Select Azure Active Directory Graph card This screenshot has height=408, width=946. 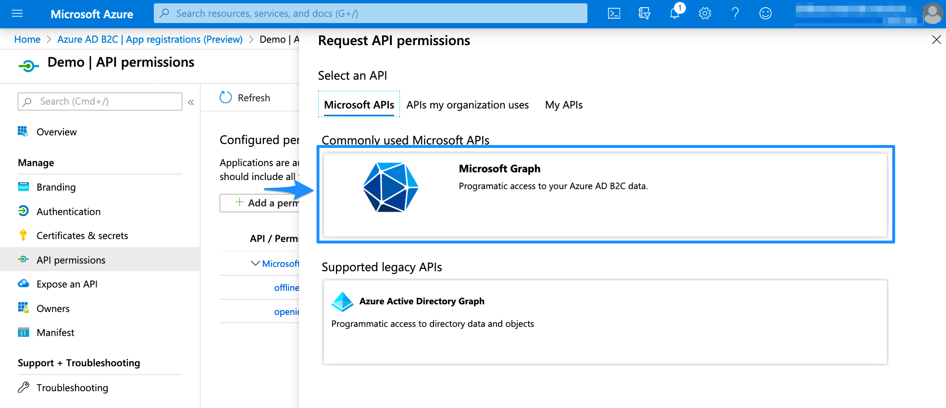pos(605,322)
